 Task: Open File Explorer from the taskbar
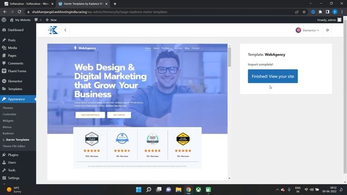(178, 190)
